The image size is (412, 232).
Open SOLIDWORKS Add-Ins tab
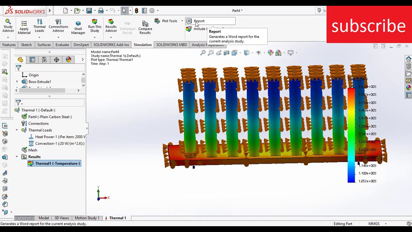point(111,45)
